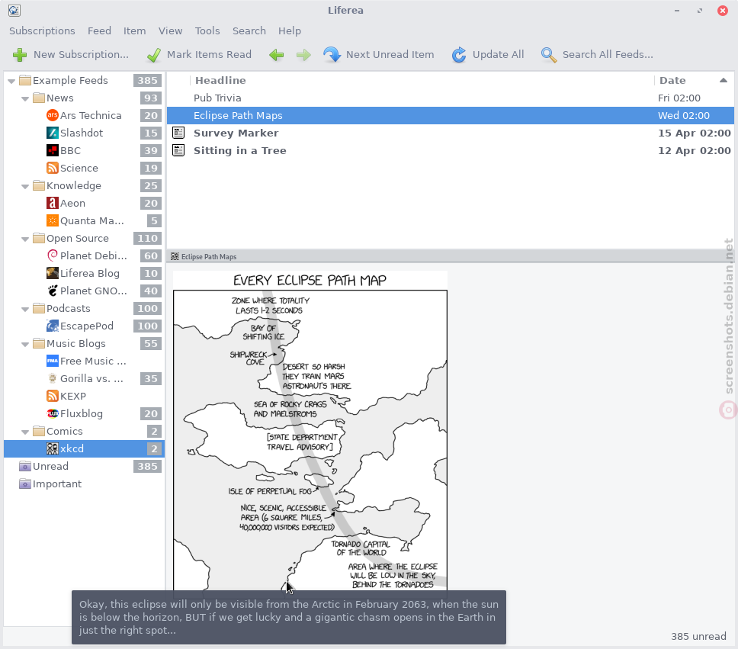Click the Quanta Magazine feed icon
Image resolution: width=738 pixels, height=649 pixels.
pyautogui.click(x=53, y=220)
